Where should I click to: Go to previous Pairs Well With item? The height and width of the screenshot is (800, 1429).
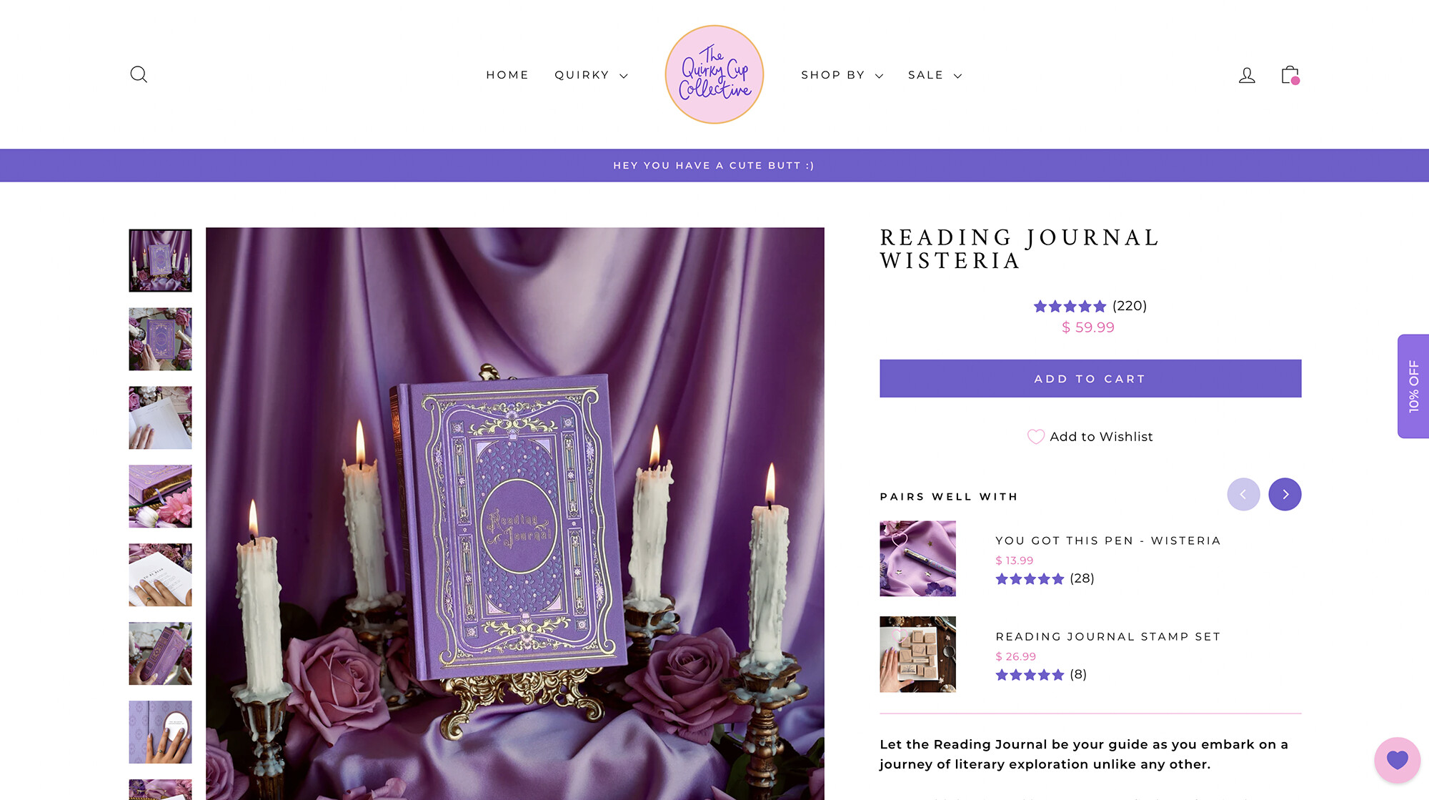click(x=1243, y=494)
